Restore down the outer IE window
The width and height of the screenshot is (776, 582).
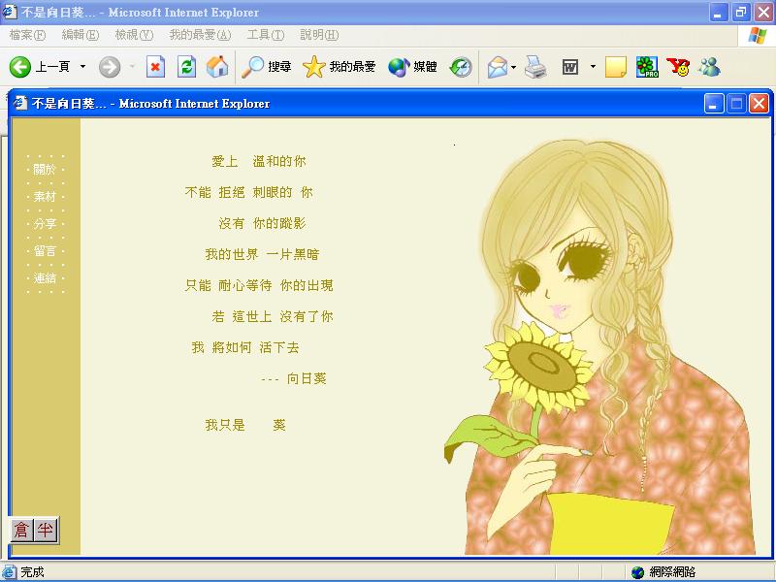pos(740,12)
